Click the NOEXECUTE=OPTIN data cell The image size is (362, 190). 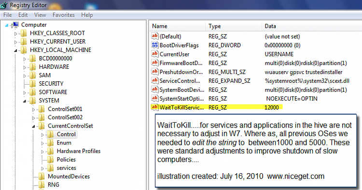tap(292, 99)
